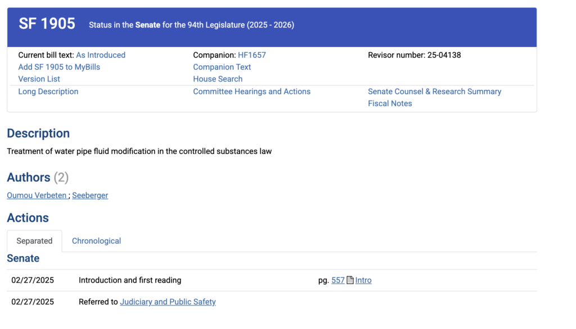Open author Seeberger's page

click(x=90, y=195)
